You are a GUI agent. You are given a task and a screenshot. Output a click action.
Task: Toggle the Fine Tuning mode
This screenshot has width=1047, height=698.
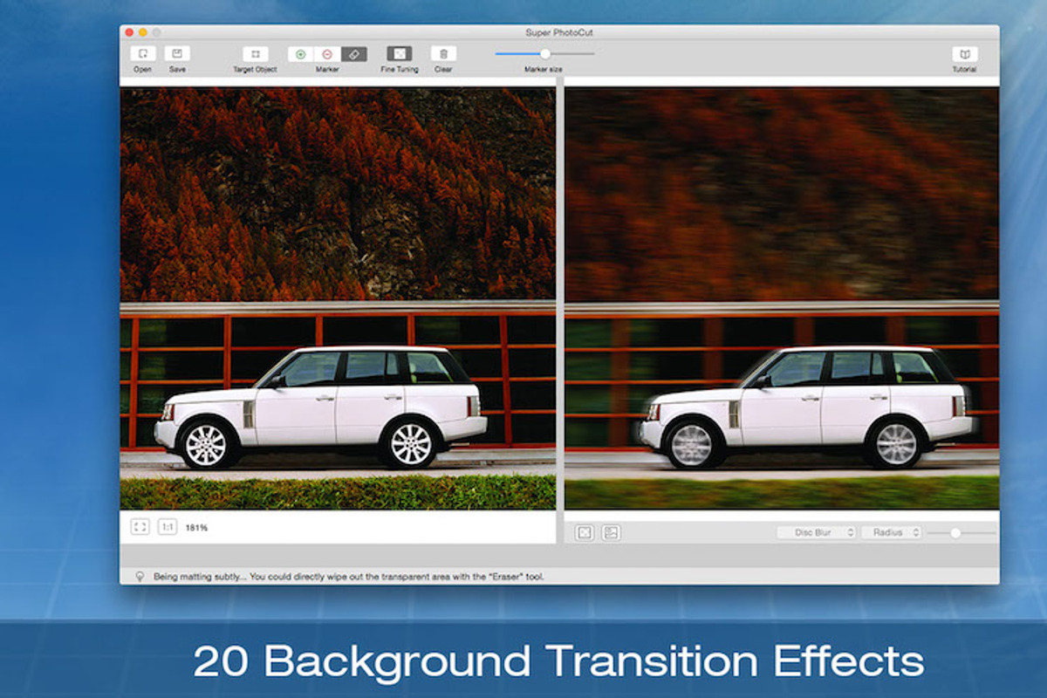[x=400, y=54]
